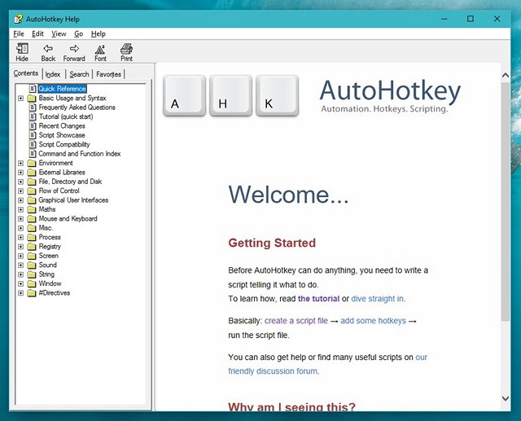Open the Go menu

[78, 34]
